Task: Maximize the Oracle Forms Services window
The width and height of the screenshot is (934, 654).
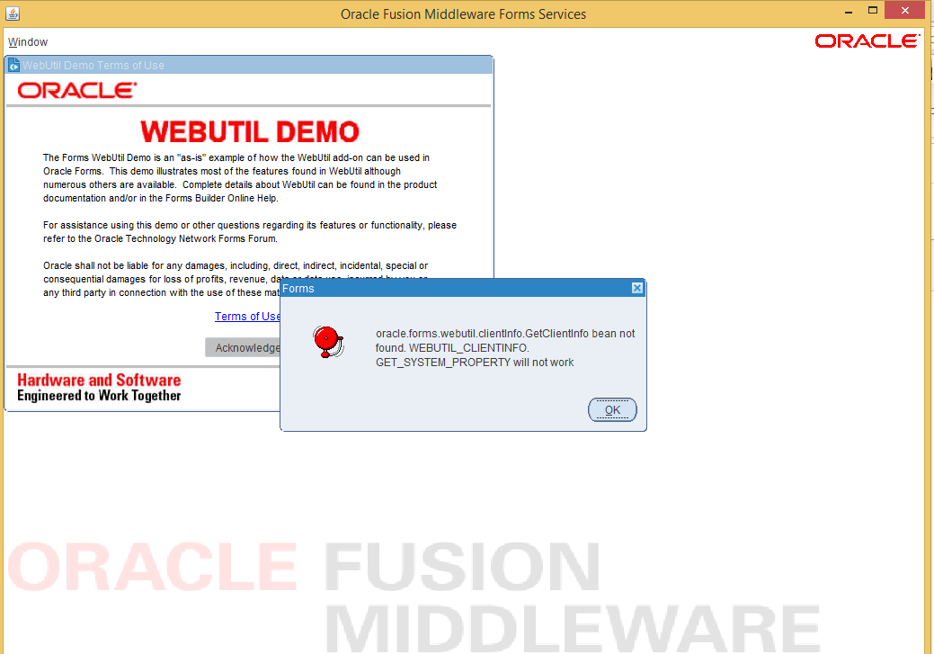Action: pos(872,11)
